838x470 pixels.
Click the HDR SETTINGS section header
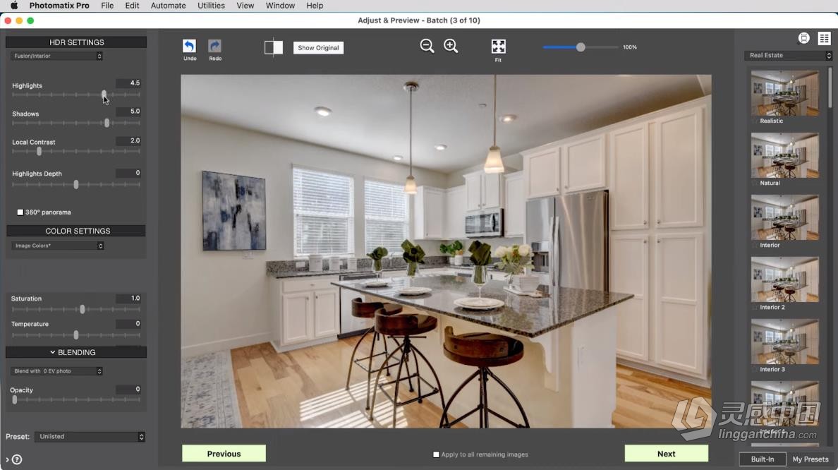76,42
